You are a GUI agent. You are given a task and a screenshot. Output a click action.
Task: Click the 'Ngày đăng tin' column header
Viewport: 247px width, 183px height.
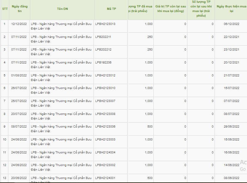(19, 9)
